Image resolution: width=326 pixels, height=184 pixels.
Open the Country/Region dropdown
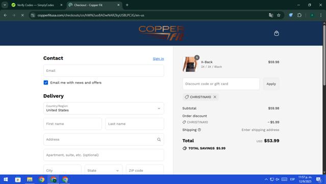pos(104,108)
